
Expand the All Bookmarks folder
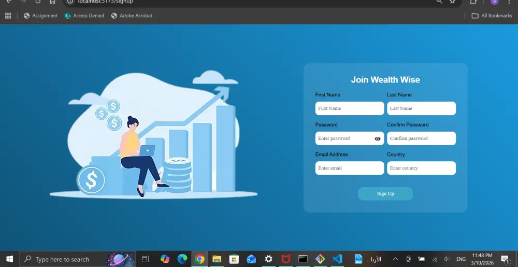coord(492,16)
